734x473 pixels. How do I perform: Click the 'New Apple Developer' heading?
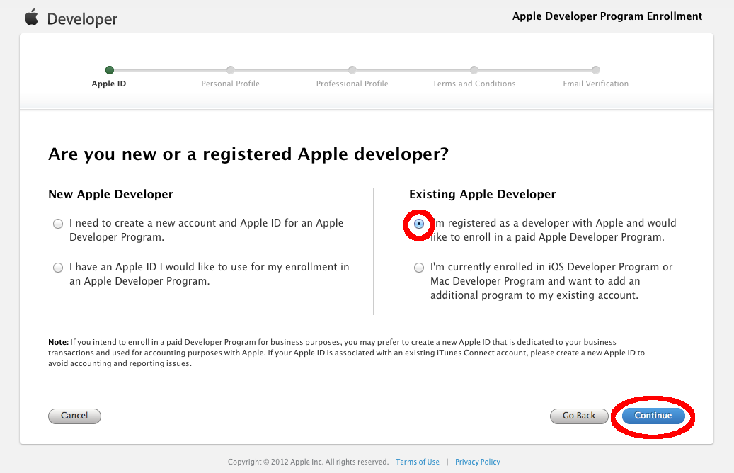point(111,194)
